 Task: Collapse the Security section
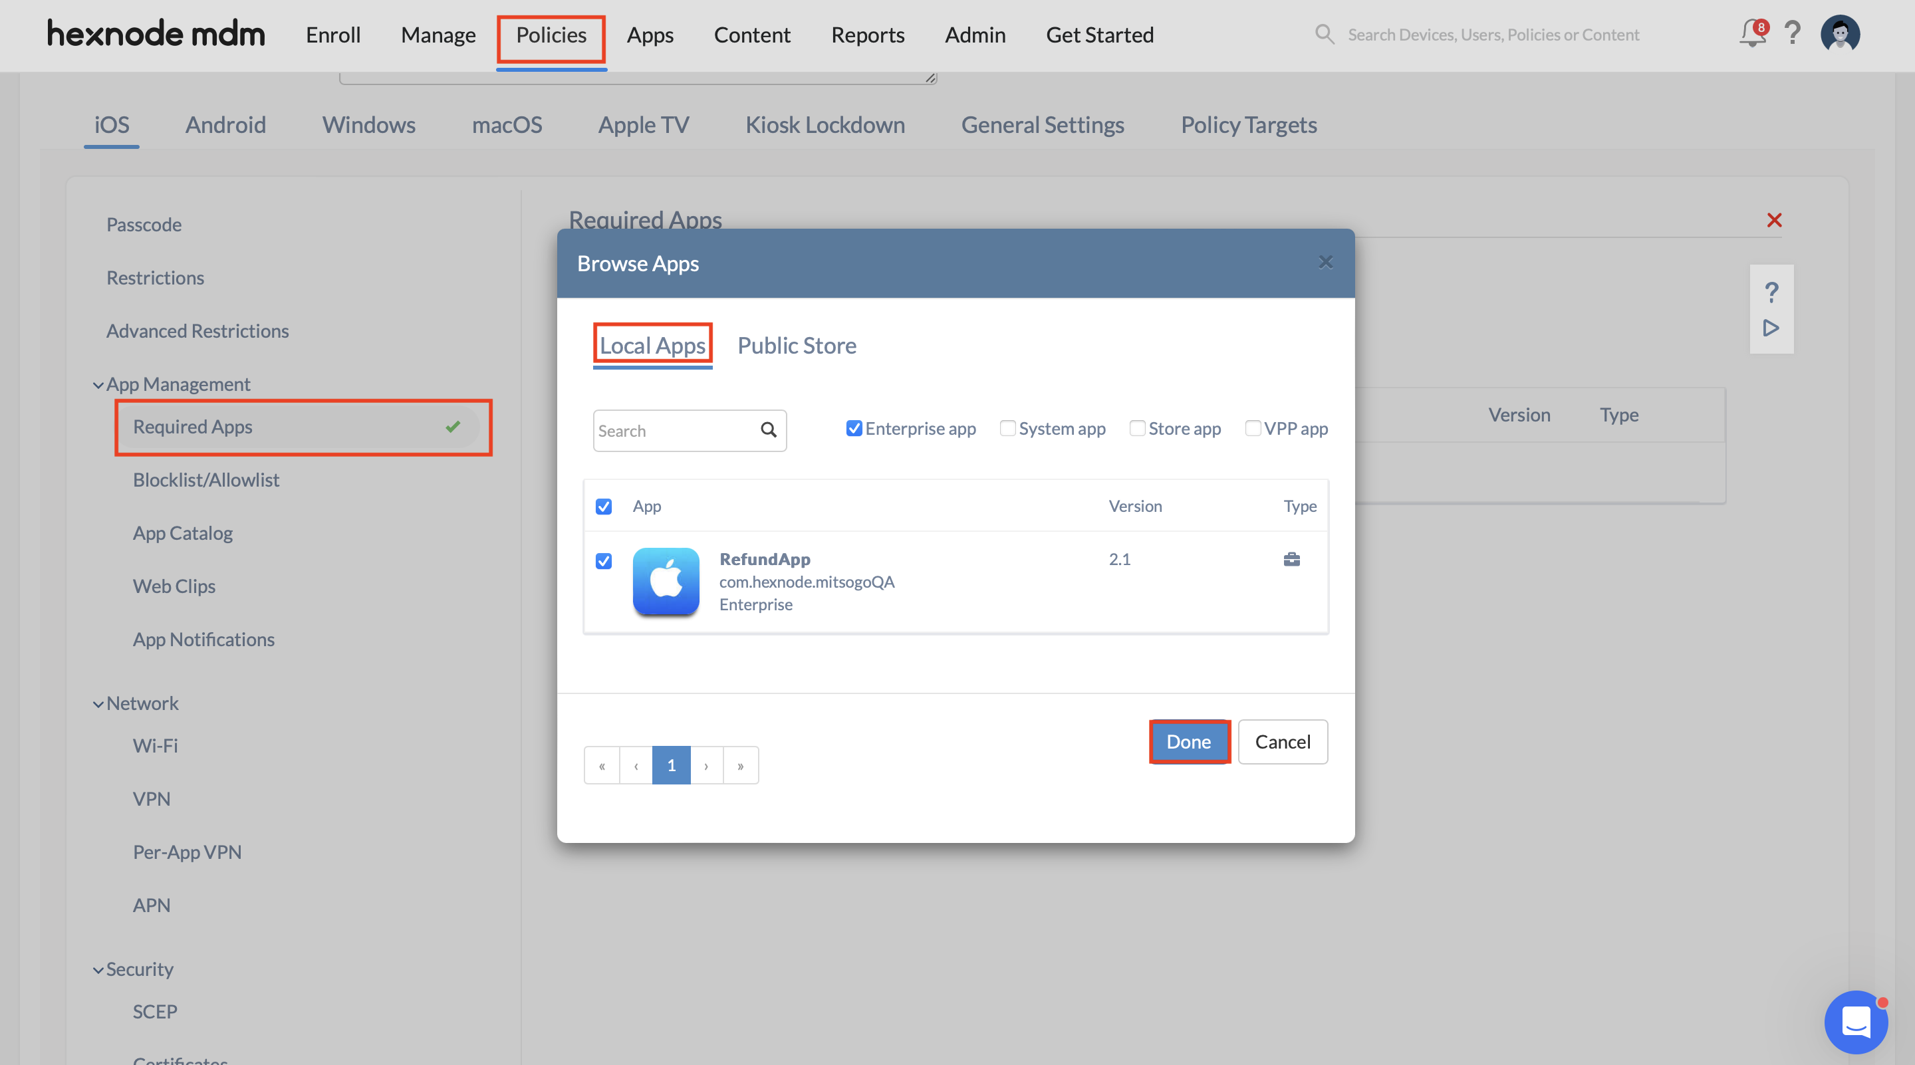pos(97,970)
